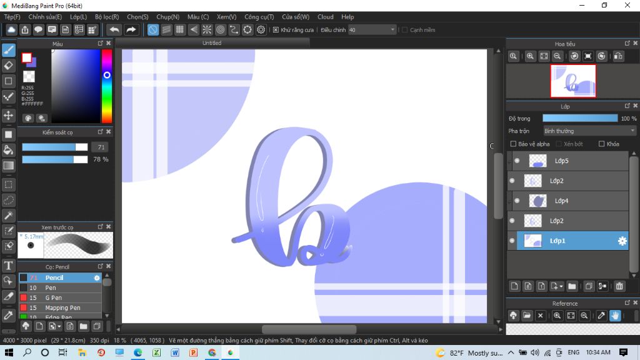Enable the Khóa checkbox

(601, 144)
